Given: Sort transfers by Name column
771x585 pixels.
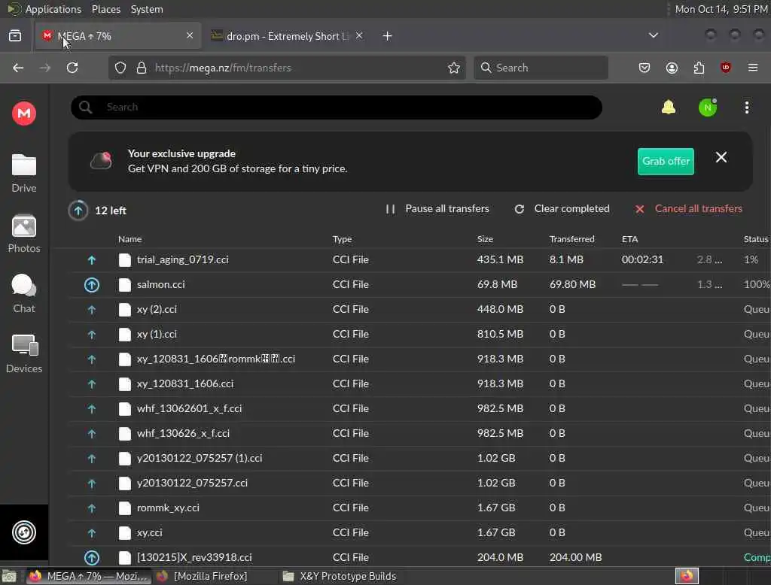Looking at the screenshot, I should [x=130, y=239].
